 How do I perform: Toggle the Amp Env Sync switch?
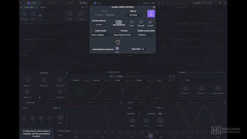60,108
